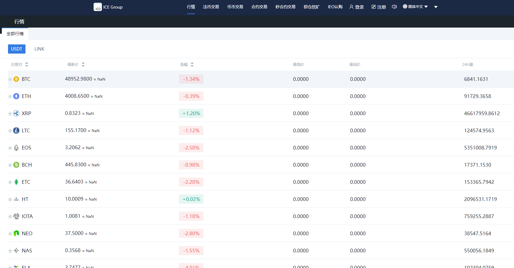Click the edit icon beside 注册
The image size is (514, 268).
(373, 7)
